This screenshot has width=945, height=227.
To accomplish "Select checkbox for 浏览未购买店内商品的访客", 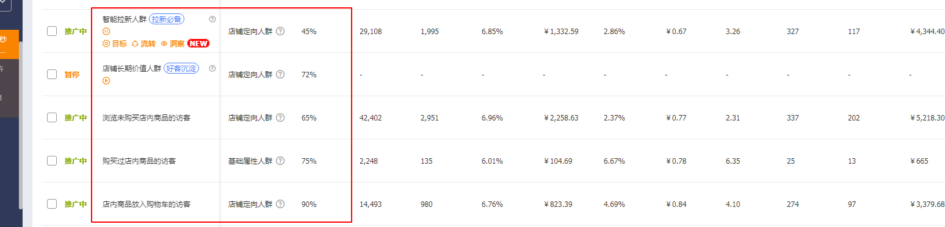I will point(52,117).
